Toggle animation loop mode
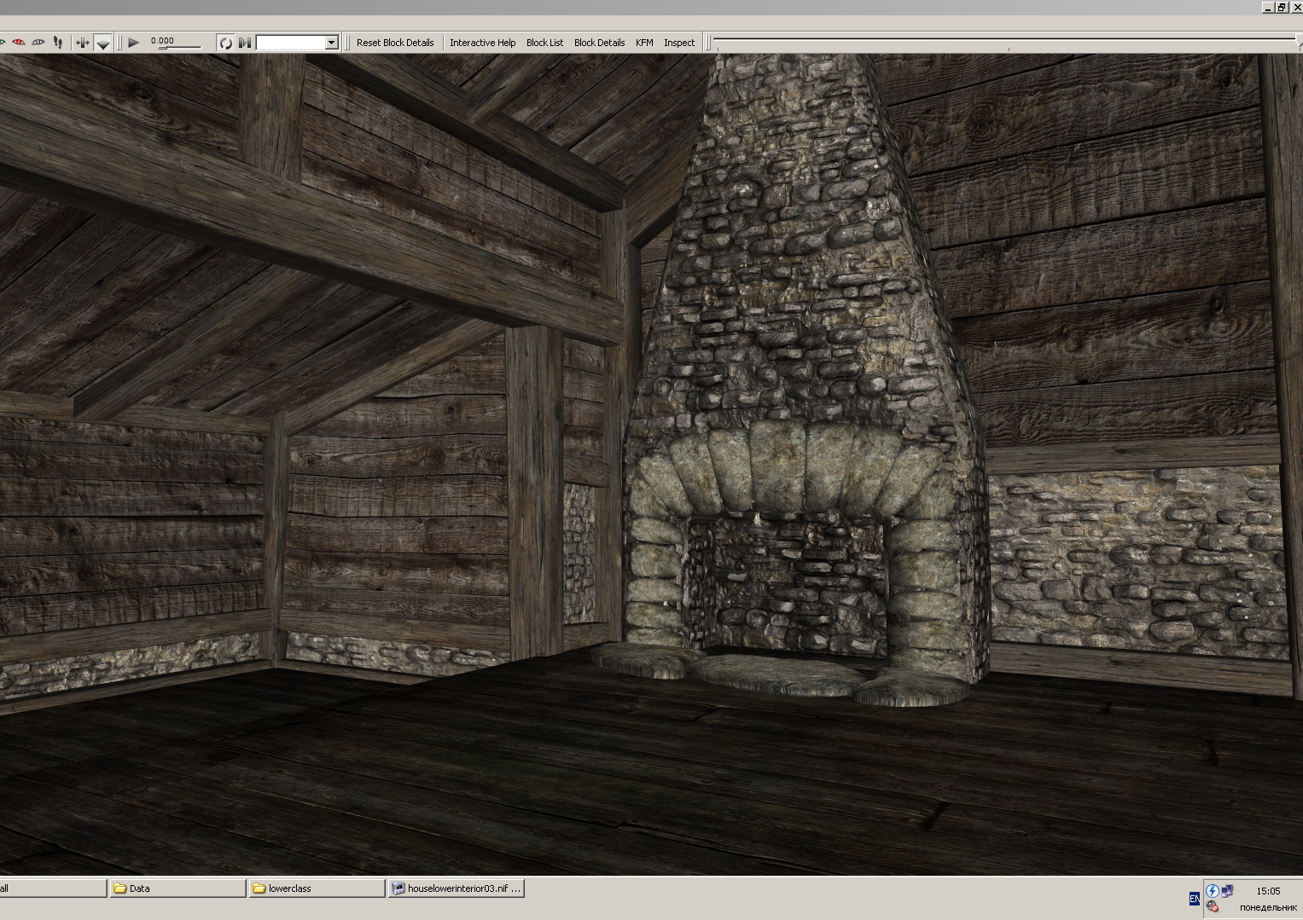 click(x=225, y=42)
